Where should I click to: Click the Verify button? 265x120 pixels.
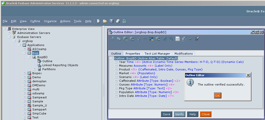(180, 114)
